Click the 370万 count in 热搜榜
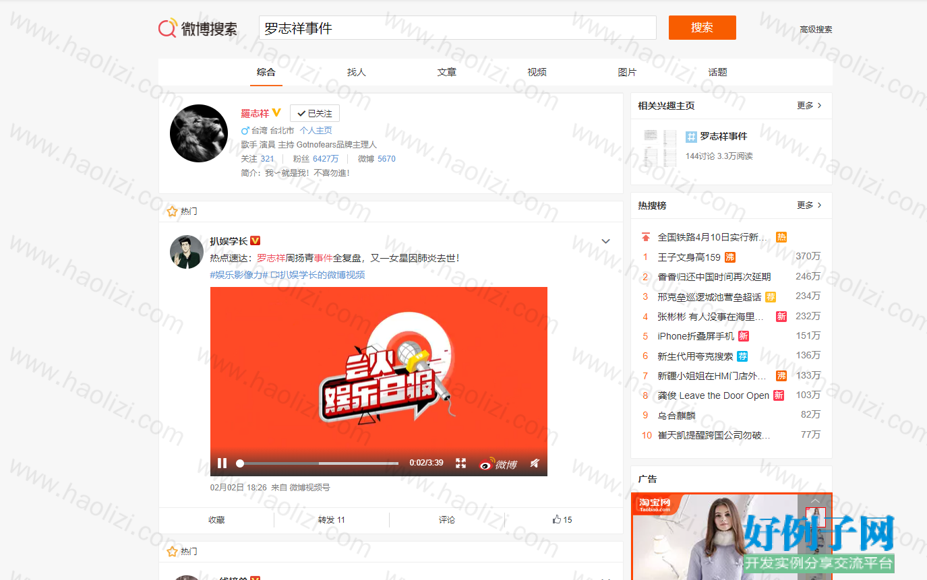The image size is (927, 580). (808, 257)
